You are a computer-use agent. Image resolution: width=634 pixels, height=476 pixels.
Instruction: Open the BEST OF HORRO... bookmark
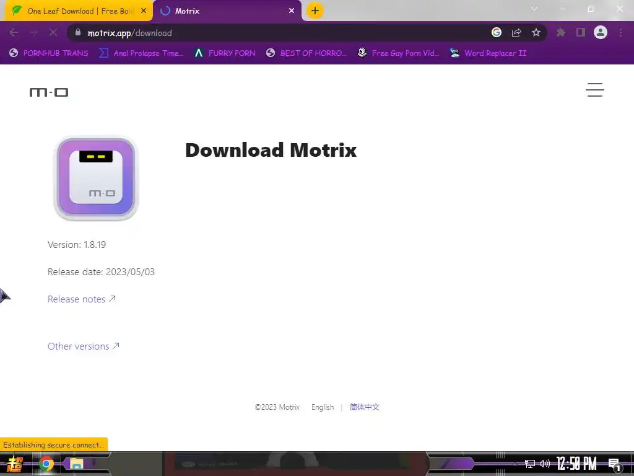point(306,53)
